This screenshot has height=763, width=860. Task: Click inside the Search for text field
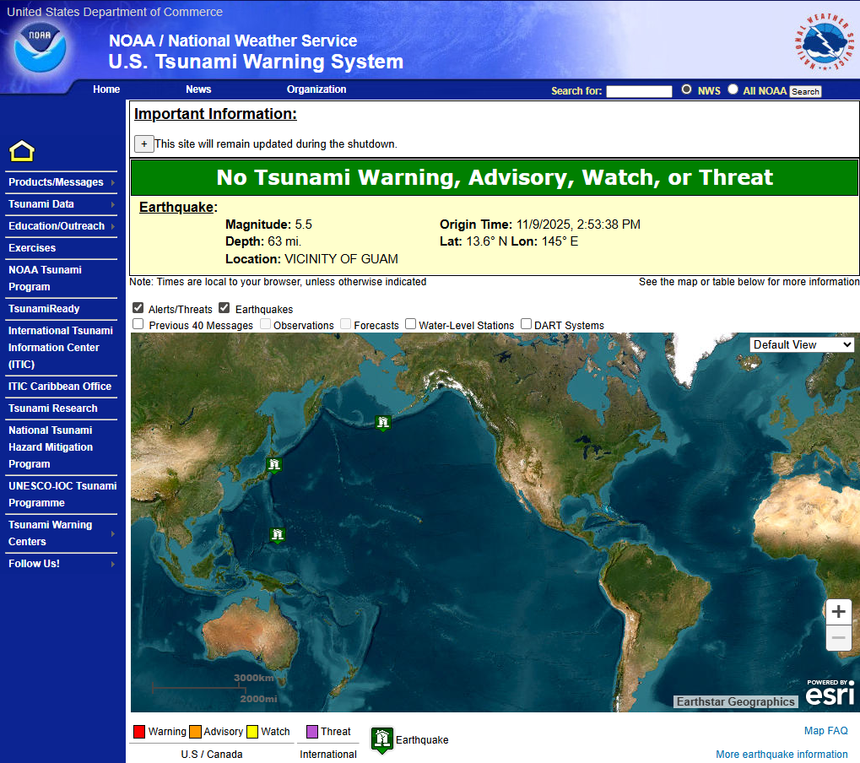click(x=639, y=90)
